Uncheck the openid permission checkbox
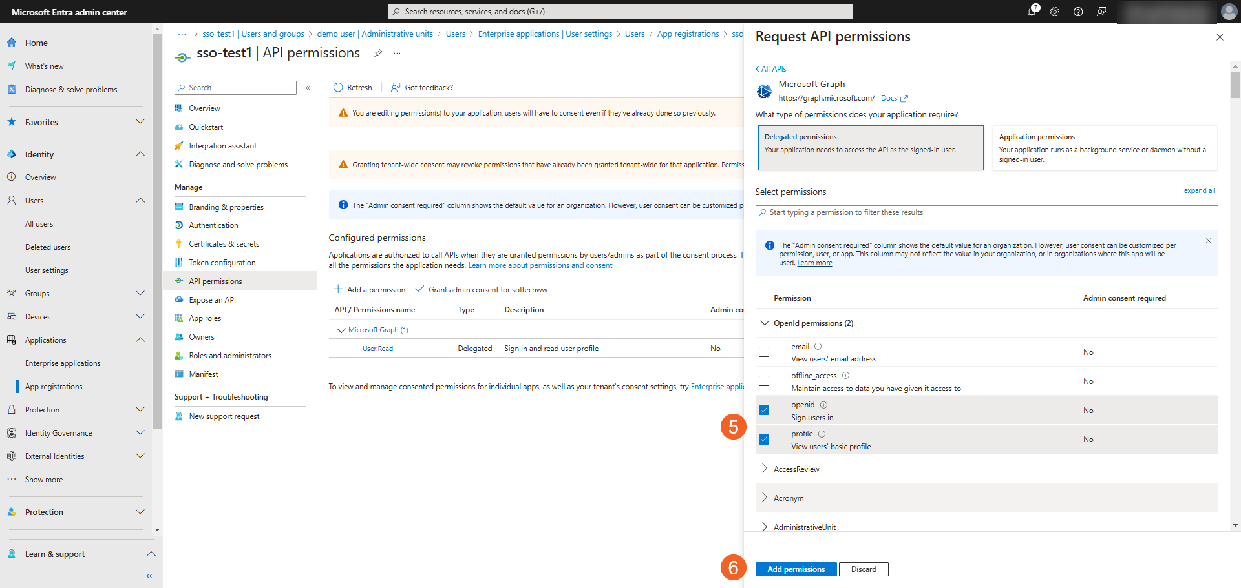 pos(764,410)
